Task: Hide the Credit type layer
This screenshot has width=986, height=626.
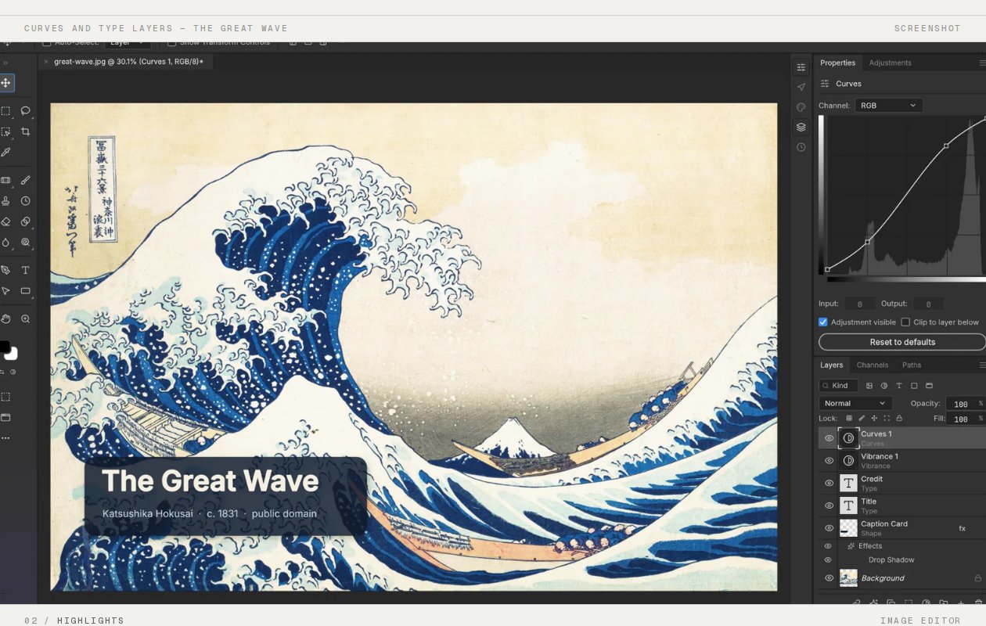Action: pos(829,483)
